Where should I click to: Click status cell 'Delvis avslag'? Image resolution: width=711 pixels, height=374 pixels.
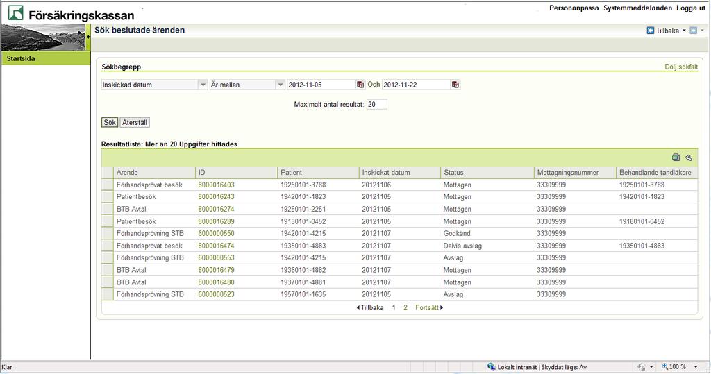pyautogui.click(x=462, y=246)
